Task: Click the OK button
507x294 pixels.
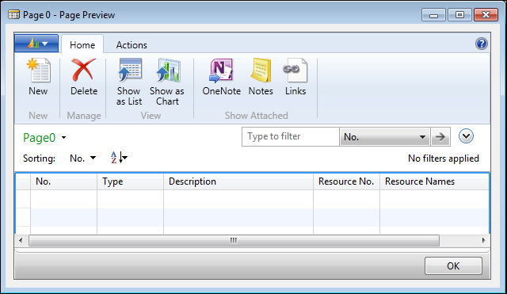Action: point(453,265)
